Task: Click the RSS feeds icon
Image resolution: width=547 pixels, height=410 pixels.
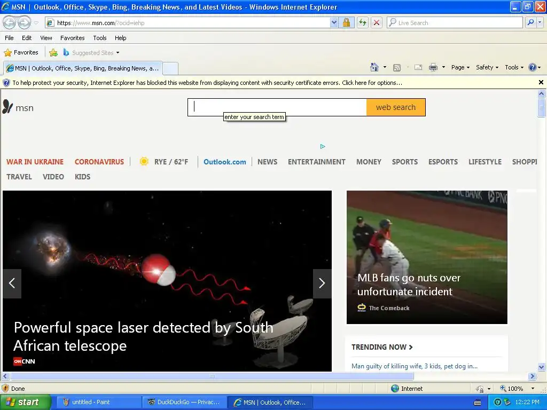Action: [397, 68]
